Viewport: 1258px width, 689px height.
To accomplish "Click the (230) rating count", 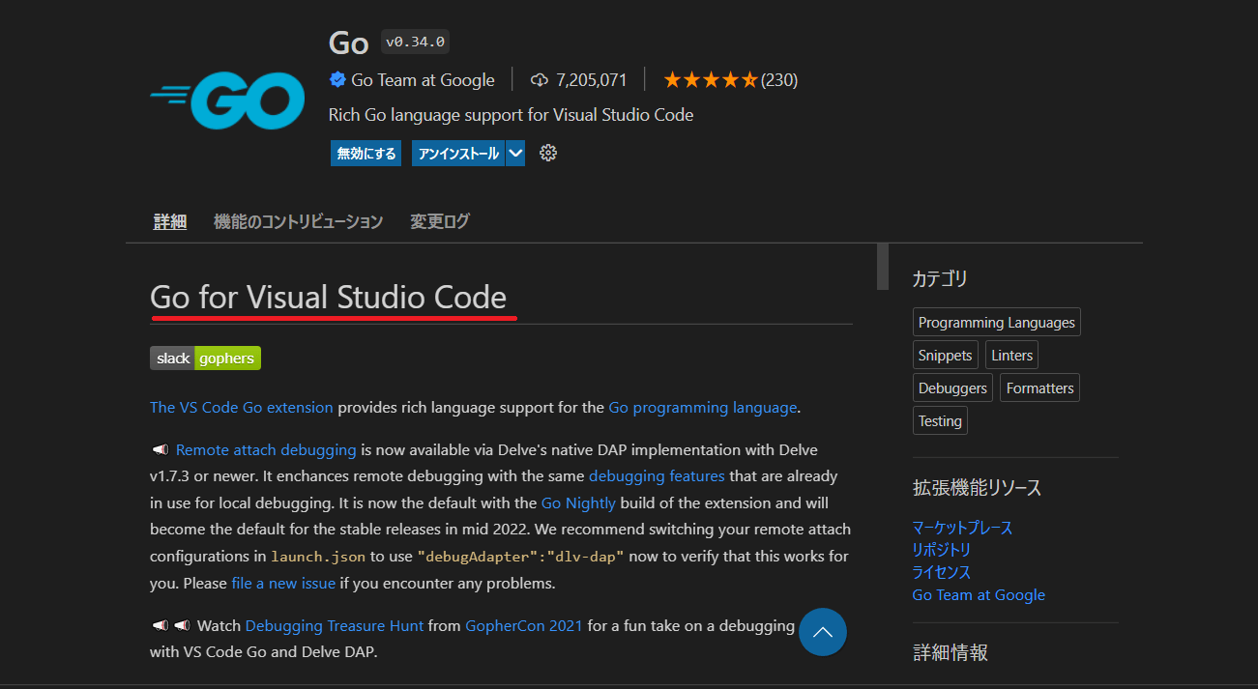I will click(x=779, y=80).
